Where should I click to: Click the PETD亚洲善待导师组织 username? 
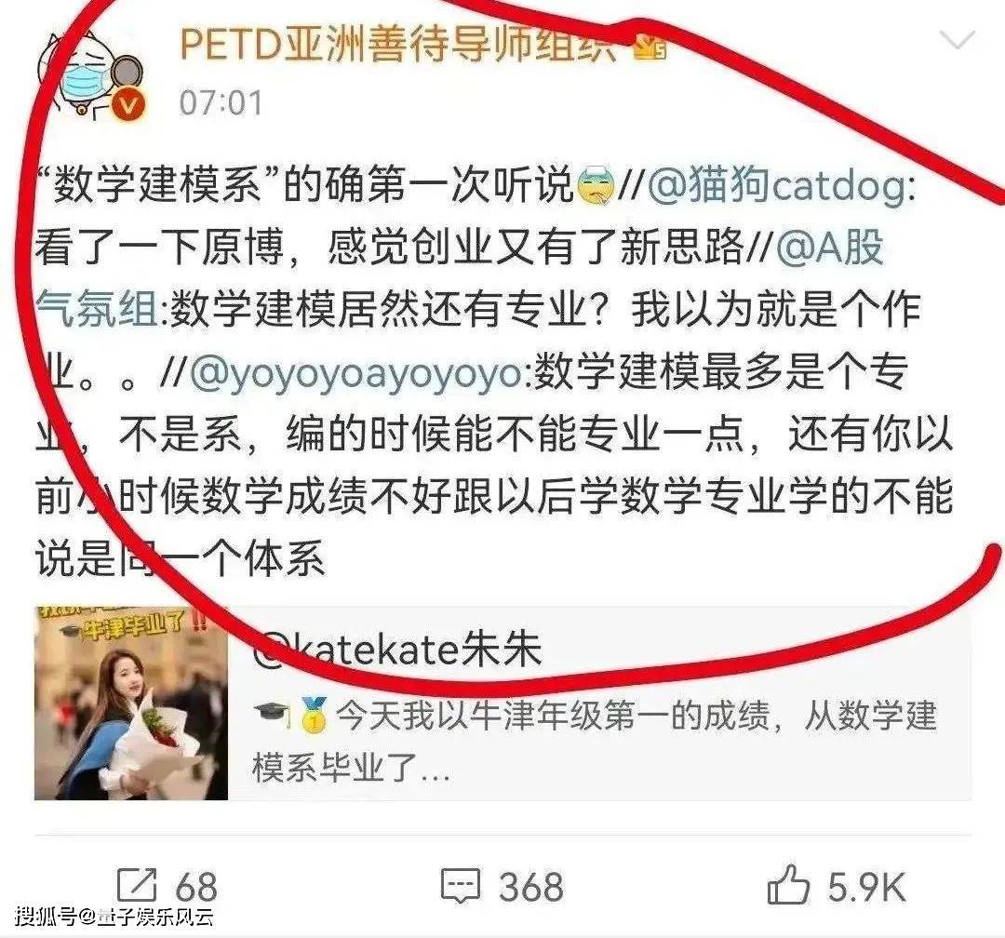397,44
